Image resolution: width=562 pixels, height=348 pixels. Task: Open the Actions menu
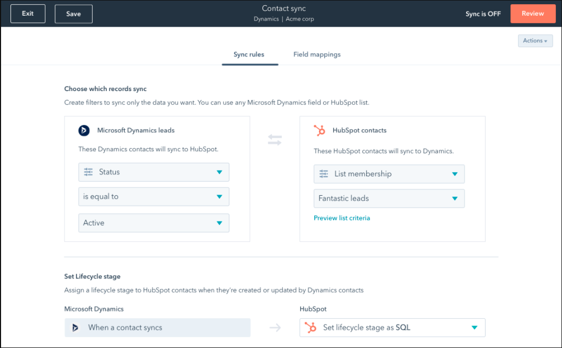click(x=535, y=40)
